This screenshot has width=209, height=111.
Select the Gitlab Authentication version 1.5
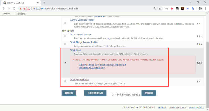[x=198, y=81]
